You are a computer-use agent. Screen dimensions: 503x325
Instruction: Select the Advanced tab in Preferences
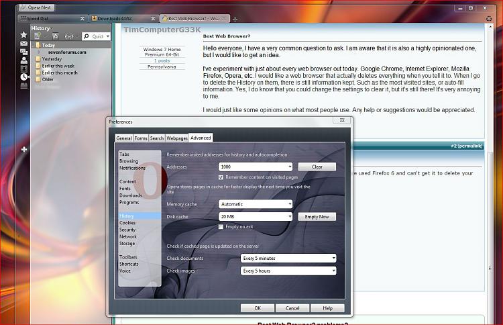[x=201, y=138]
